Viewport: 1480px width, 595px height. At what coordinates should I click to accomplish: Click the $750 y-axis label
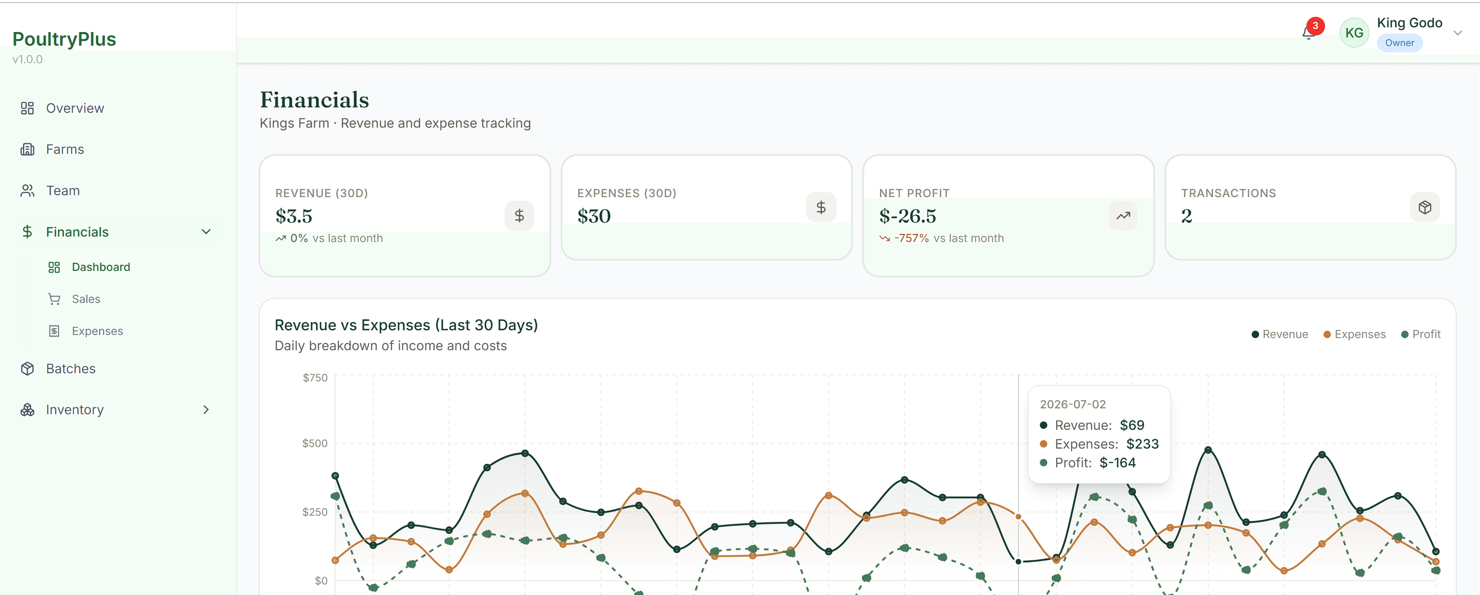click(x=315, y=378)
